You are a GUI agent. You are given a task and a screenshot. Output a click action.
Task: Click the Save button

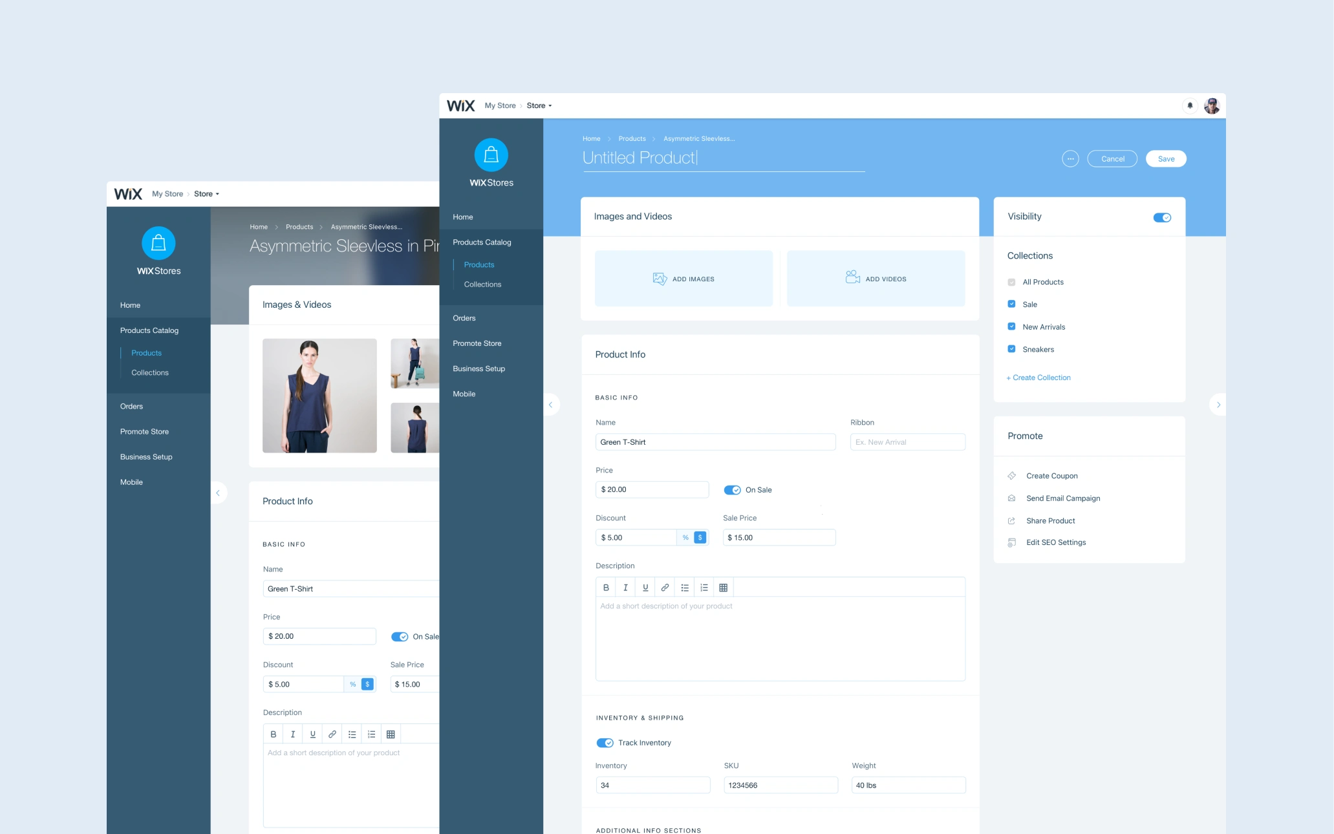click(1166, 158)
